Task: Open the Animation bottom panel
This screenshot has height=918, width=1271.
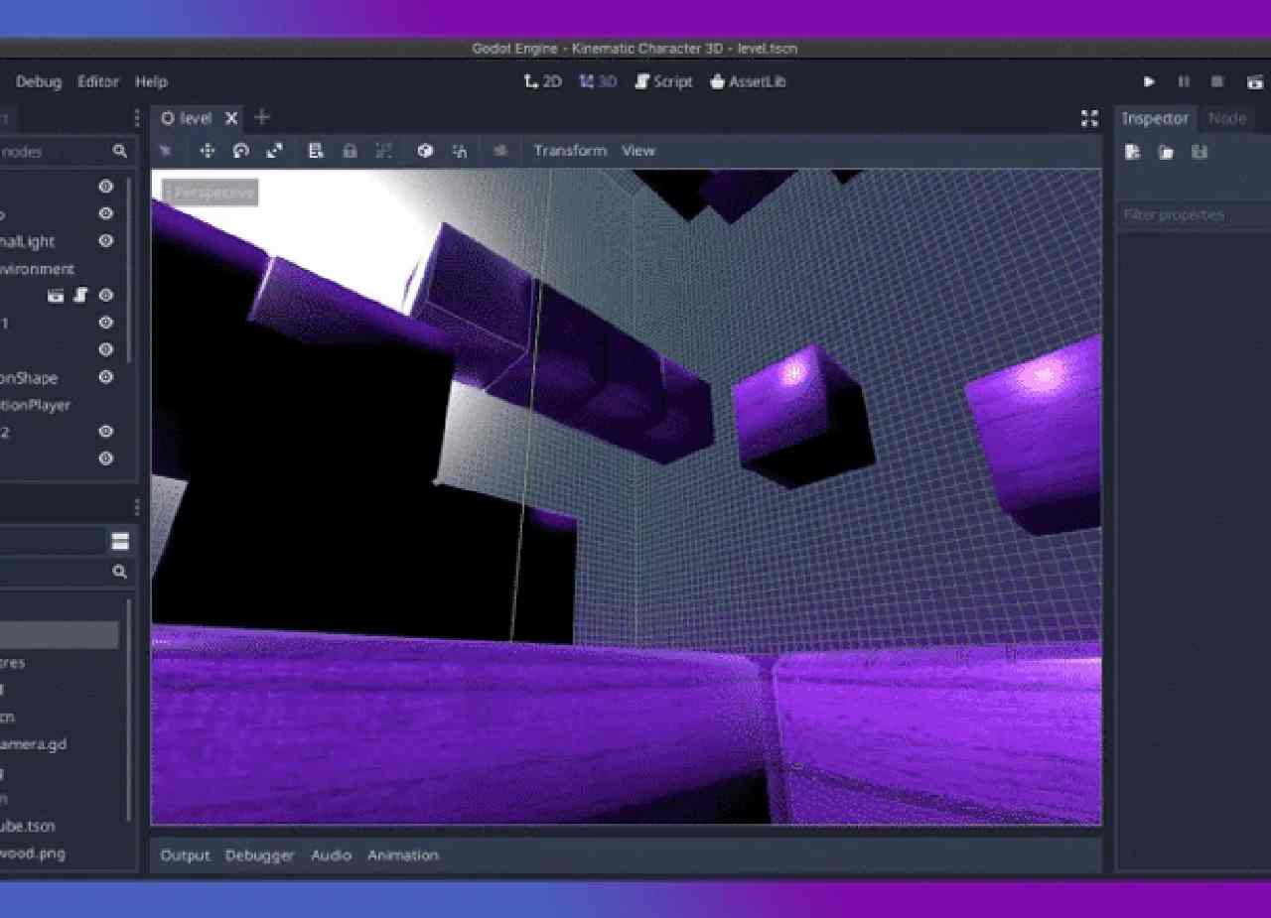Action: (402, 855)
